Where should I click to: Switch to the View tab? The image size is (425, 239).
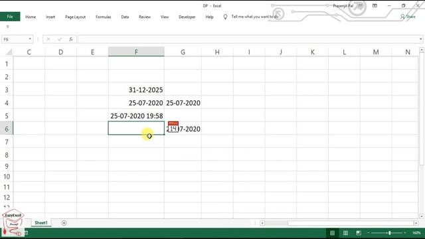(165, 17)
